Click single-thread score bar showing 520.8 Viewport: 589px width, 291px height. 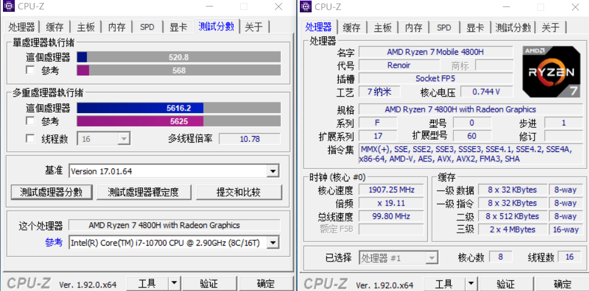(179, 57)
